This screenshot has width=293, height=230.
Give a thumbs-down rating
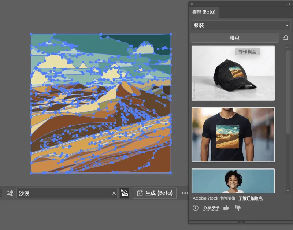click(238, 208)
